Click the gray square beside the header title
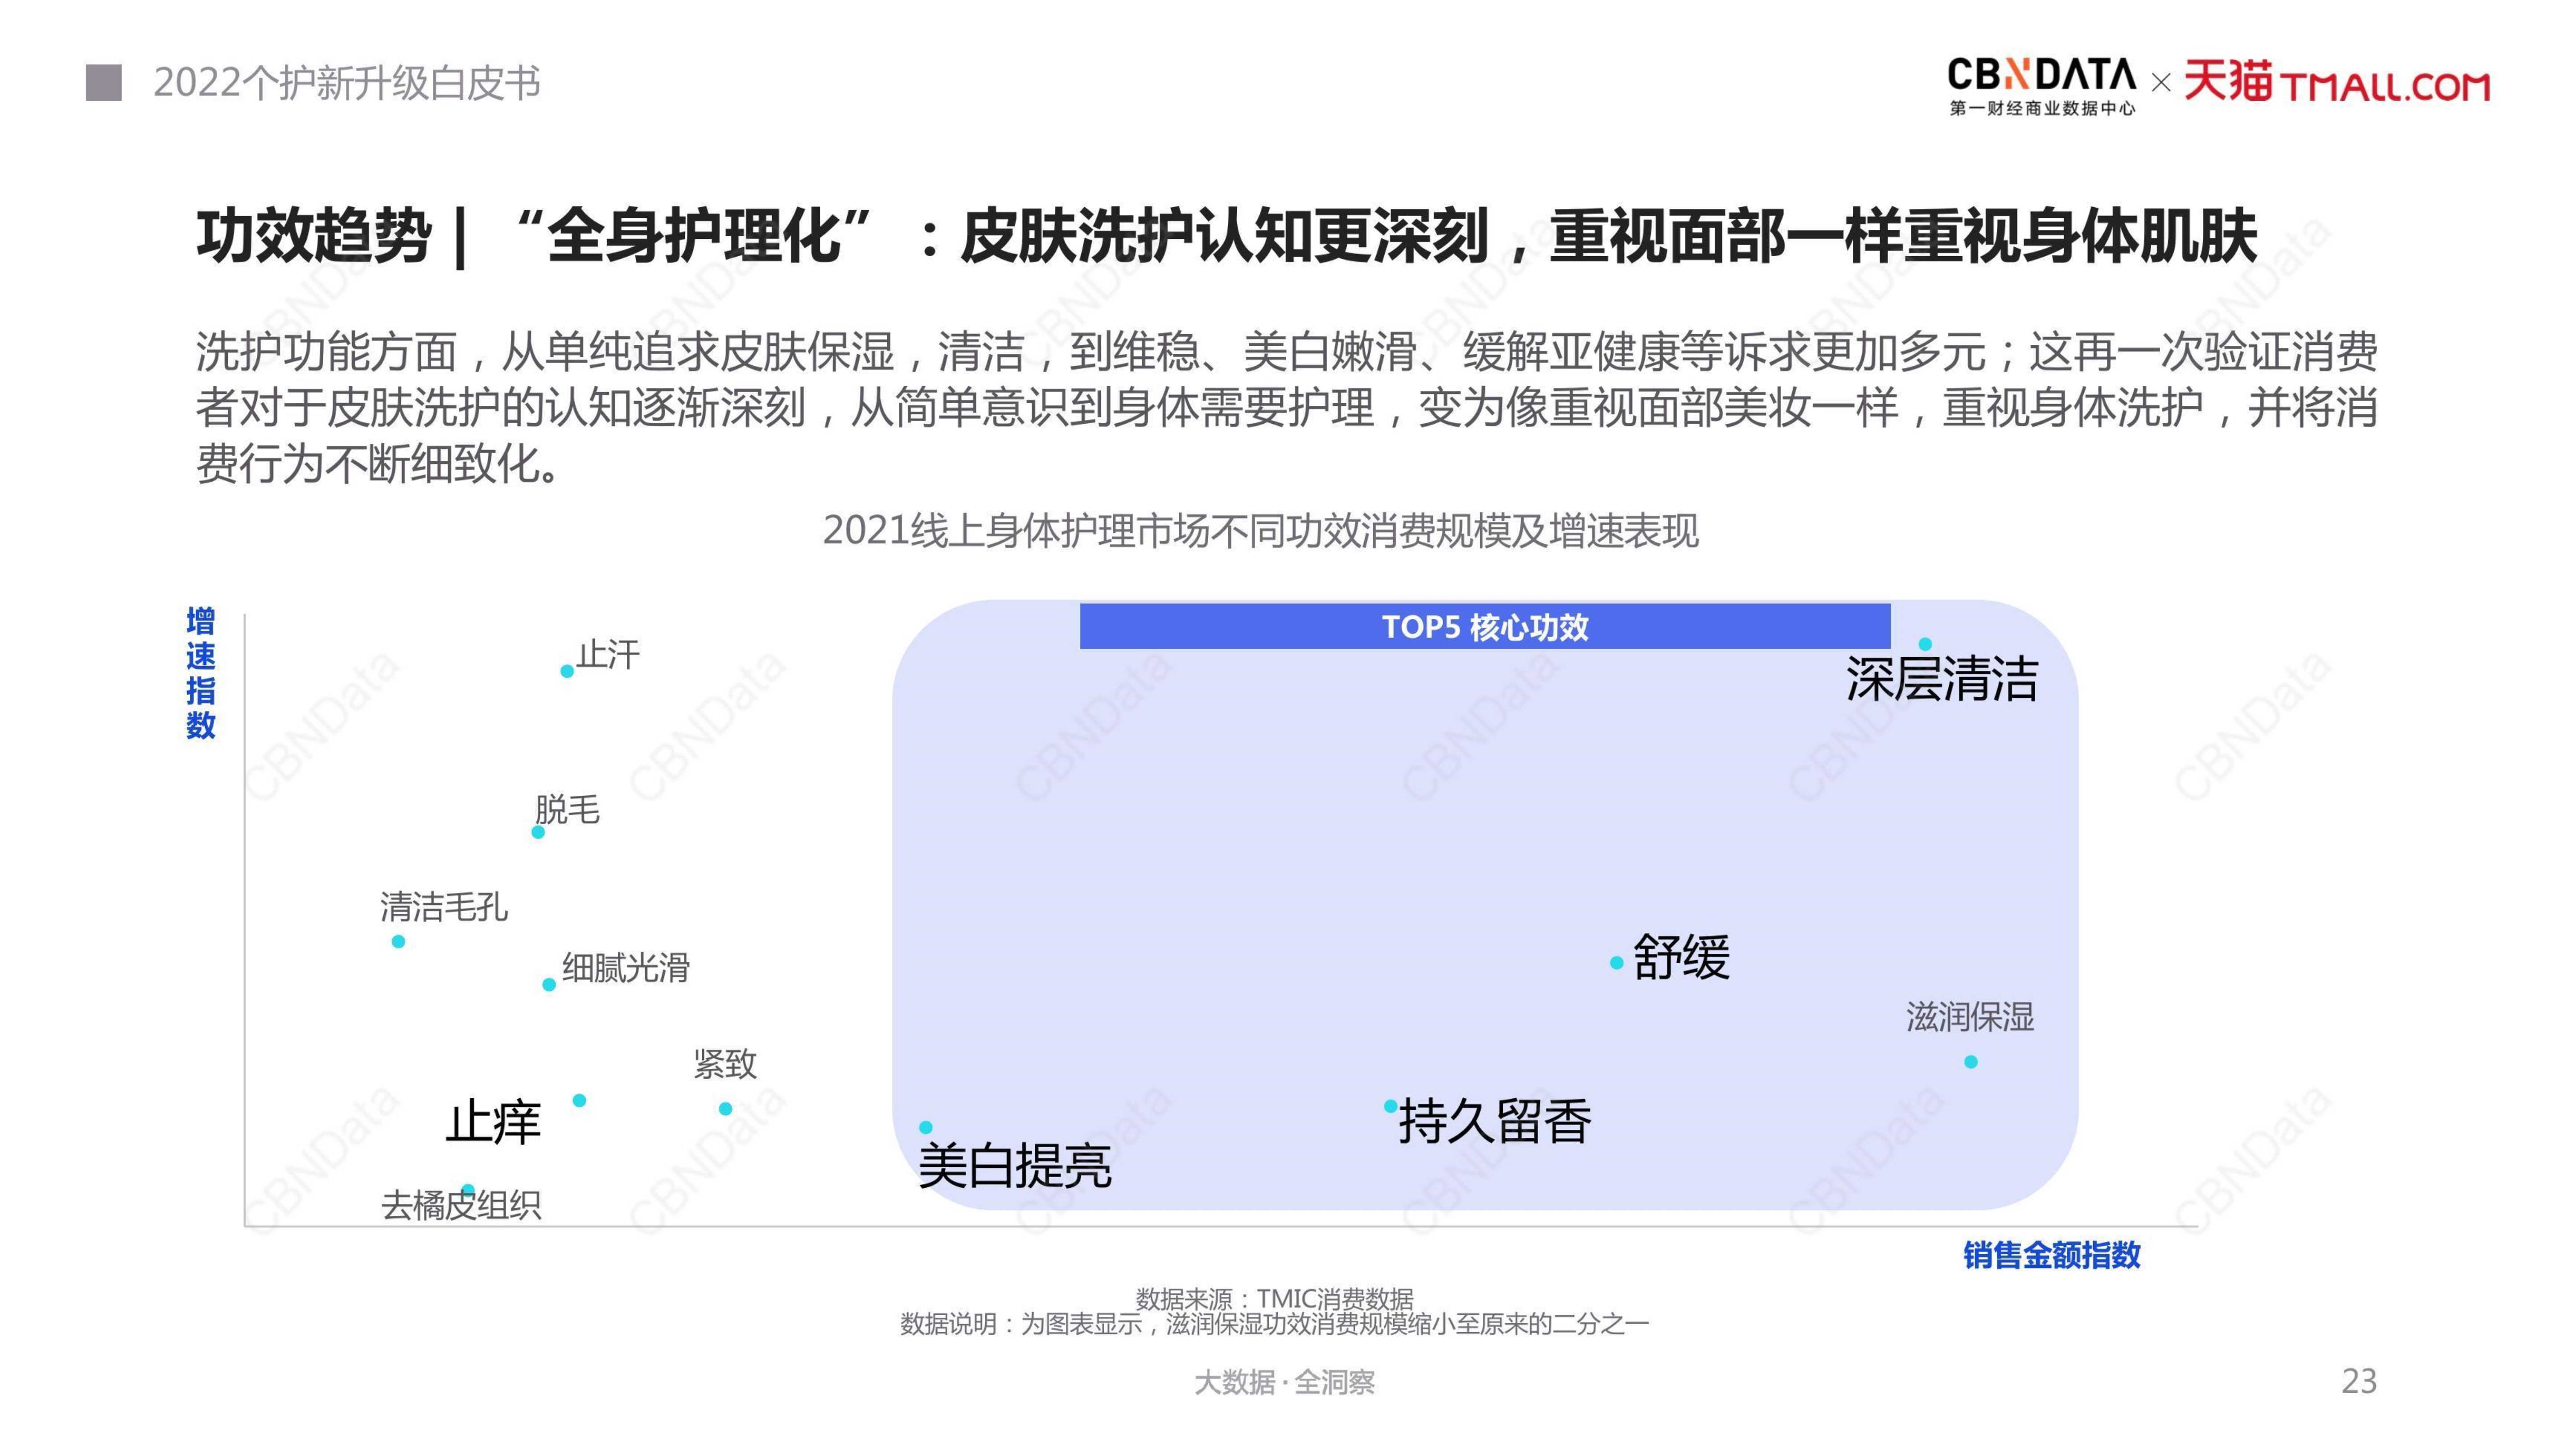The image size is (2576, 1448). pyautogui.click(x=104, y=83)
